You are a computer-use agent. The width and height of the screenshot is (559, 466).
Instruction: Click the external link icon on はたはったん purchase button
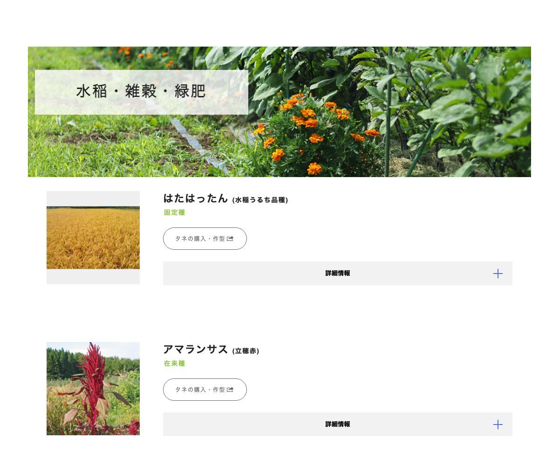[230, 238]
